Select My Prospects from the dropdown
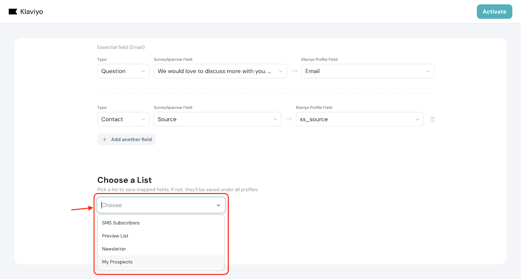Screen dimensions: 521x279 pyautogui.click(x=117, y=262)
